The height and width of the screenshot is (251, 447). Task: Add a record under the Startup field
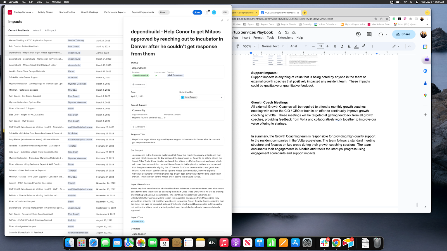[x=139, y=85]
